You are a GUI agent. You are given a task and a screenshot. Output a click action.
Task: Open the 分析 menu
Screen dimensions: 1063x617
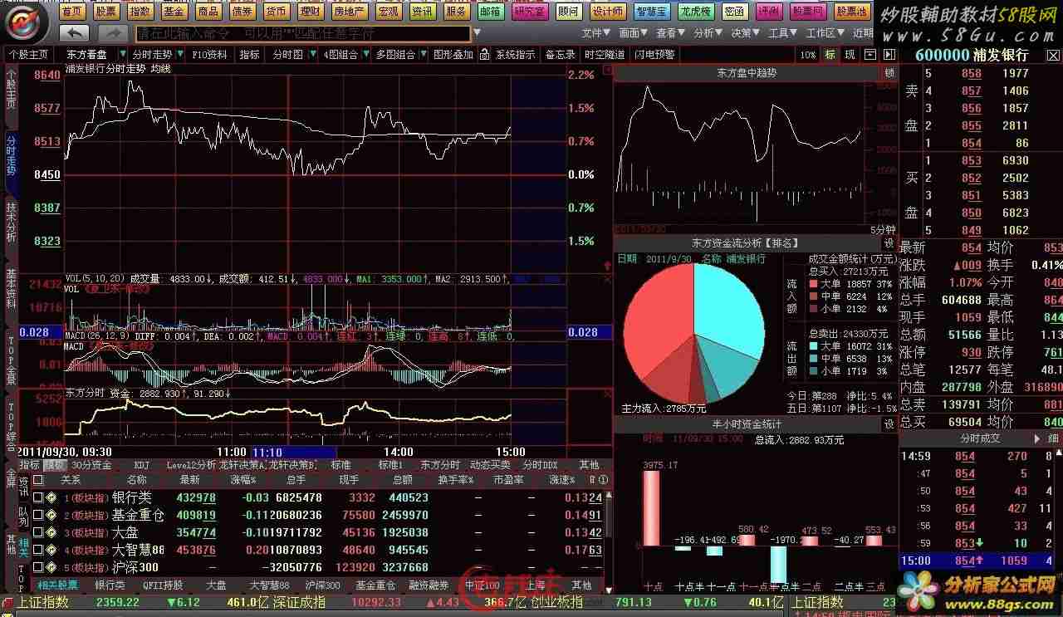707,33
